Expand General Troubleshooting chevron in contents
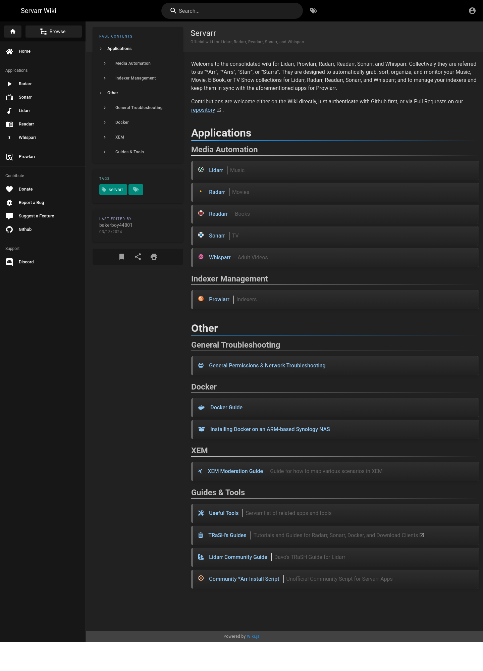The width and height of the screenshot is (483, 671). [105, 108]
